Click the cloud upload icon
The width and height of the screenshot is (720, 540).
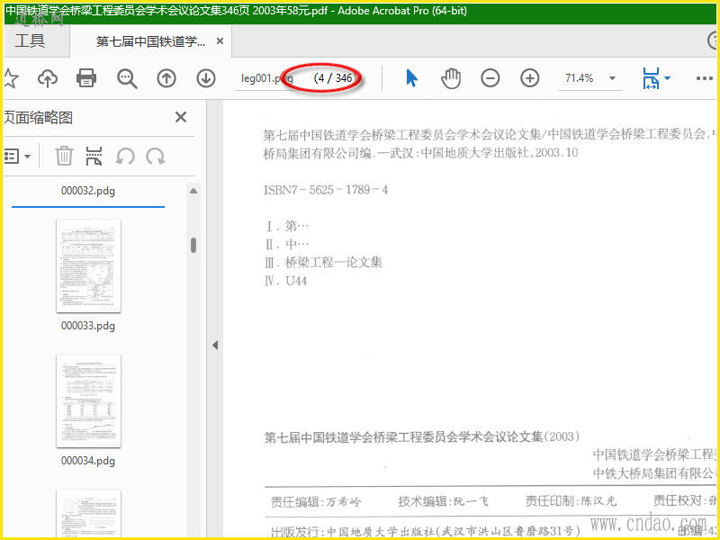click(x=48, y=78)
